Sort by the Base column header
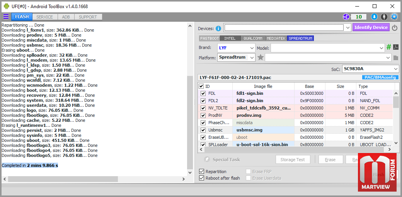The image size is (402, 197). point(310,86)
